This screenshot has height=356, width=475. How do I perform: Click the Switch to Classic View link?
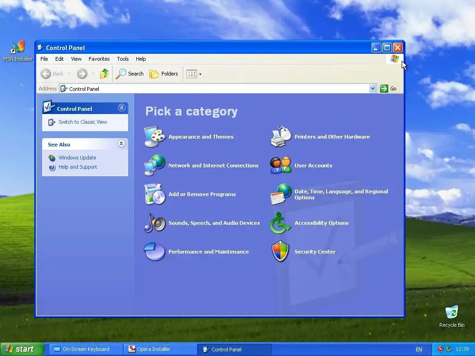[83, 122]
